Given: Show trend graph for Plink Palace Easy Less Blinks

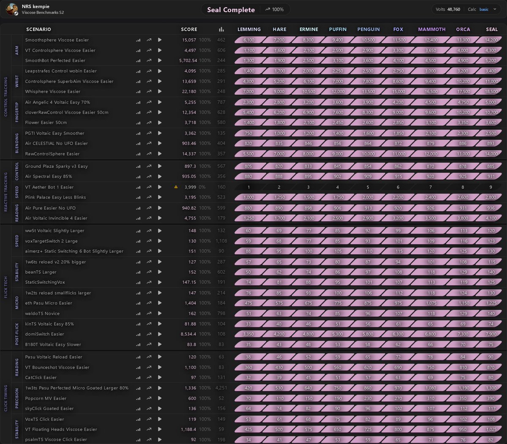Looking at the screenshot, I should tap(149, 197).
